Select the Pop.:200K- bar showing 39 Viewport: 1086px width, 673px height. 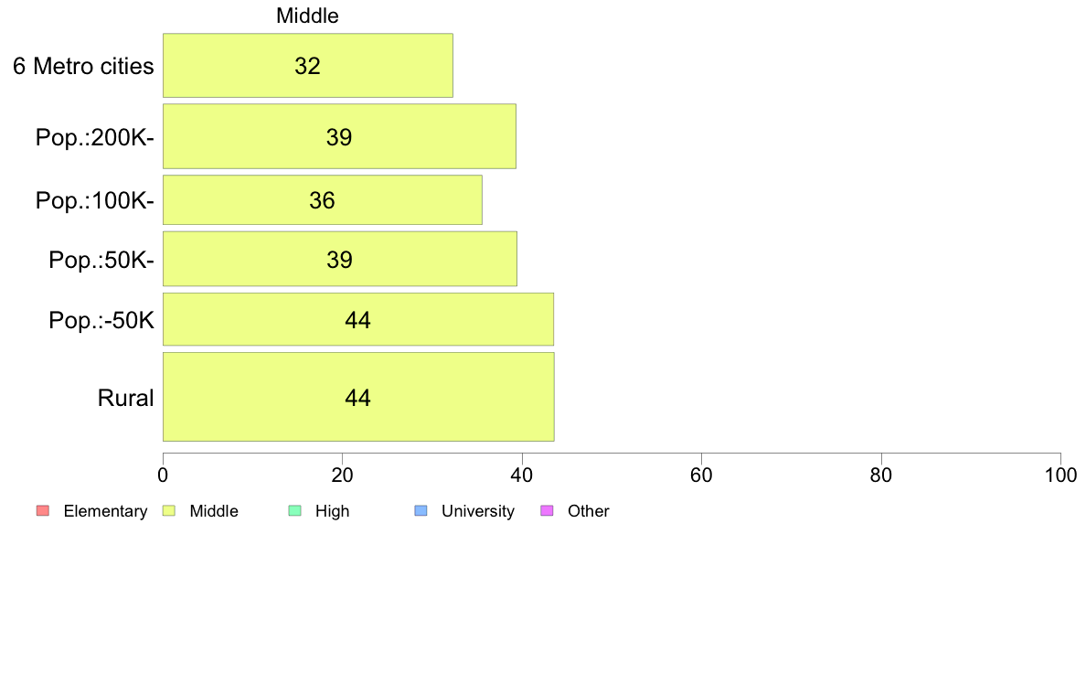[x=339, y=136]
